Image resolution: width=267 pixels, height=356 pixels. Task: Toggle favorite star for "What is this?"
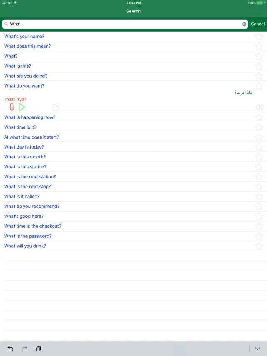coord(259,66)
